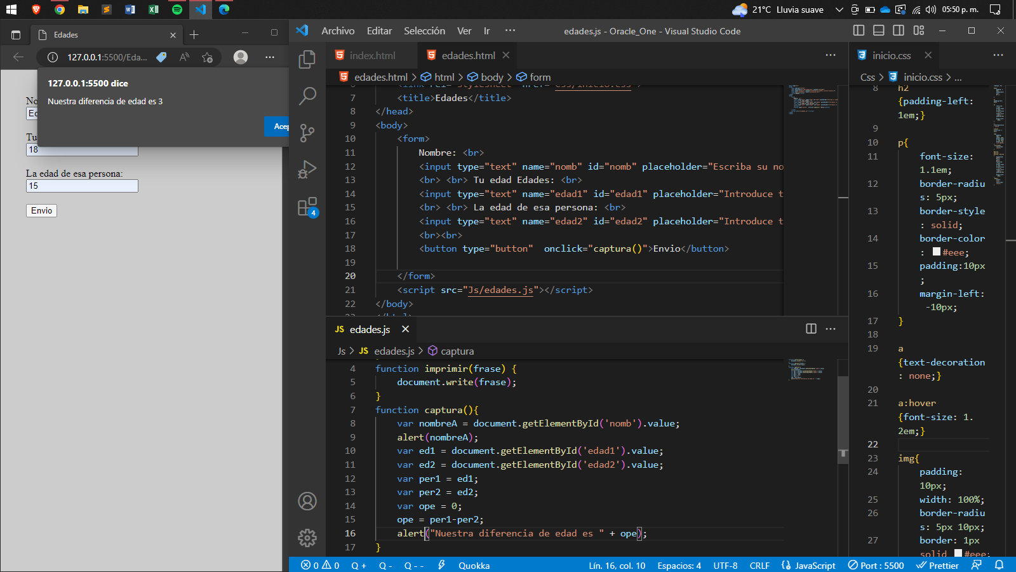
Task: Expand the captura breadcrumb in edades.js
Action: 451,351
